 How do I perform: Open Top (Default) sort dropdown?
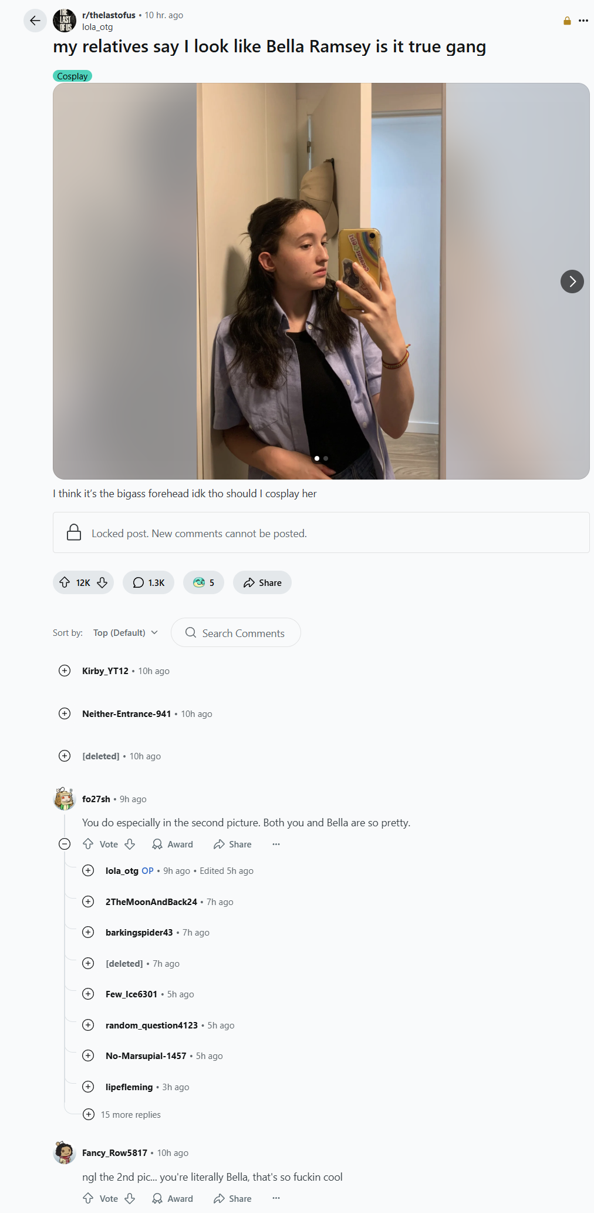pyautogui.click(x=126, y=632)
